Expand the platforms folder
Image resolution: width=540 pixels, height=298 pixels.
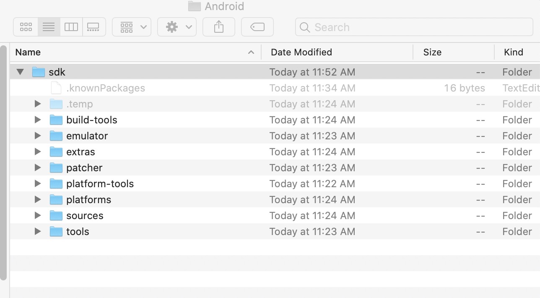click(38, 199)
